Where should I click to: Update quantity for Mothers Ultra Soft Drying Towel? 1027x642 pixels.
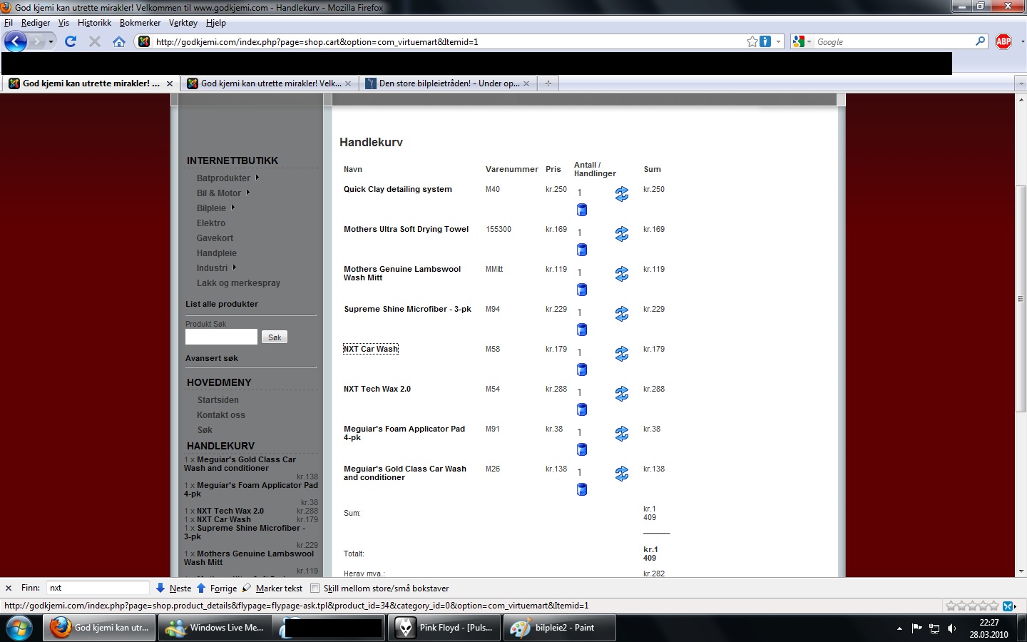[622, 234]
